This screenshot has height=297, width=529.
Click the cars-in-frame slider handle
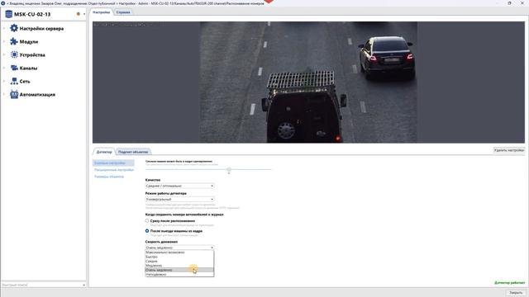[x=229, y=170]
